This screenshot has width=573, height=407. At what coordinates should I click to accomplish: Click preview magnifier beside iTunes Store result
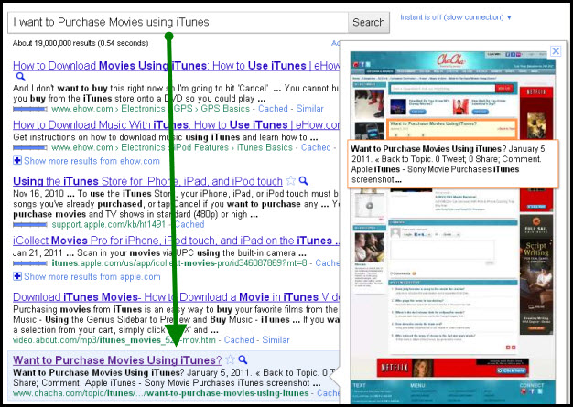point(303,181)
